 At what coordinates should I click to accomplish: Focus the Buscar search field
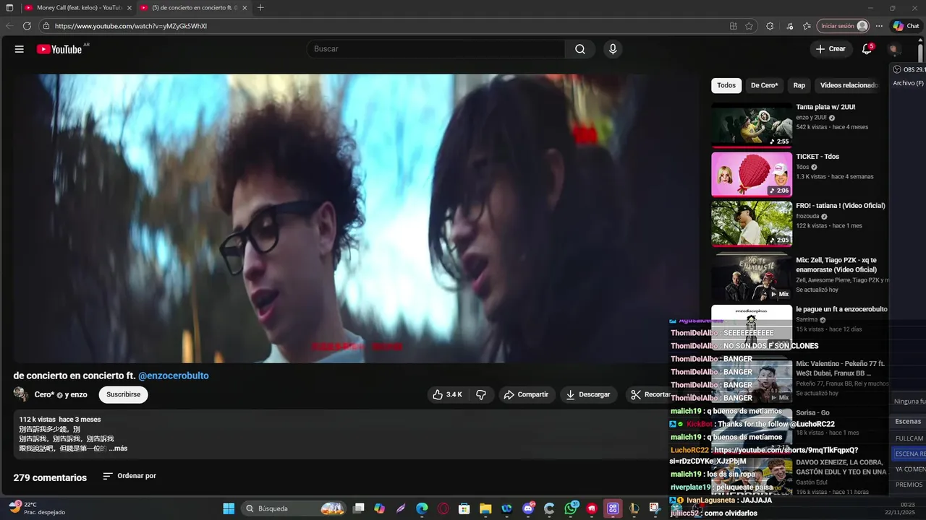point(436,49)
